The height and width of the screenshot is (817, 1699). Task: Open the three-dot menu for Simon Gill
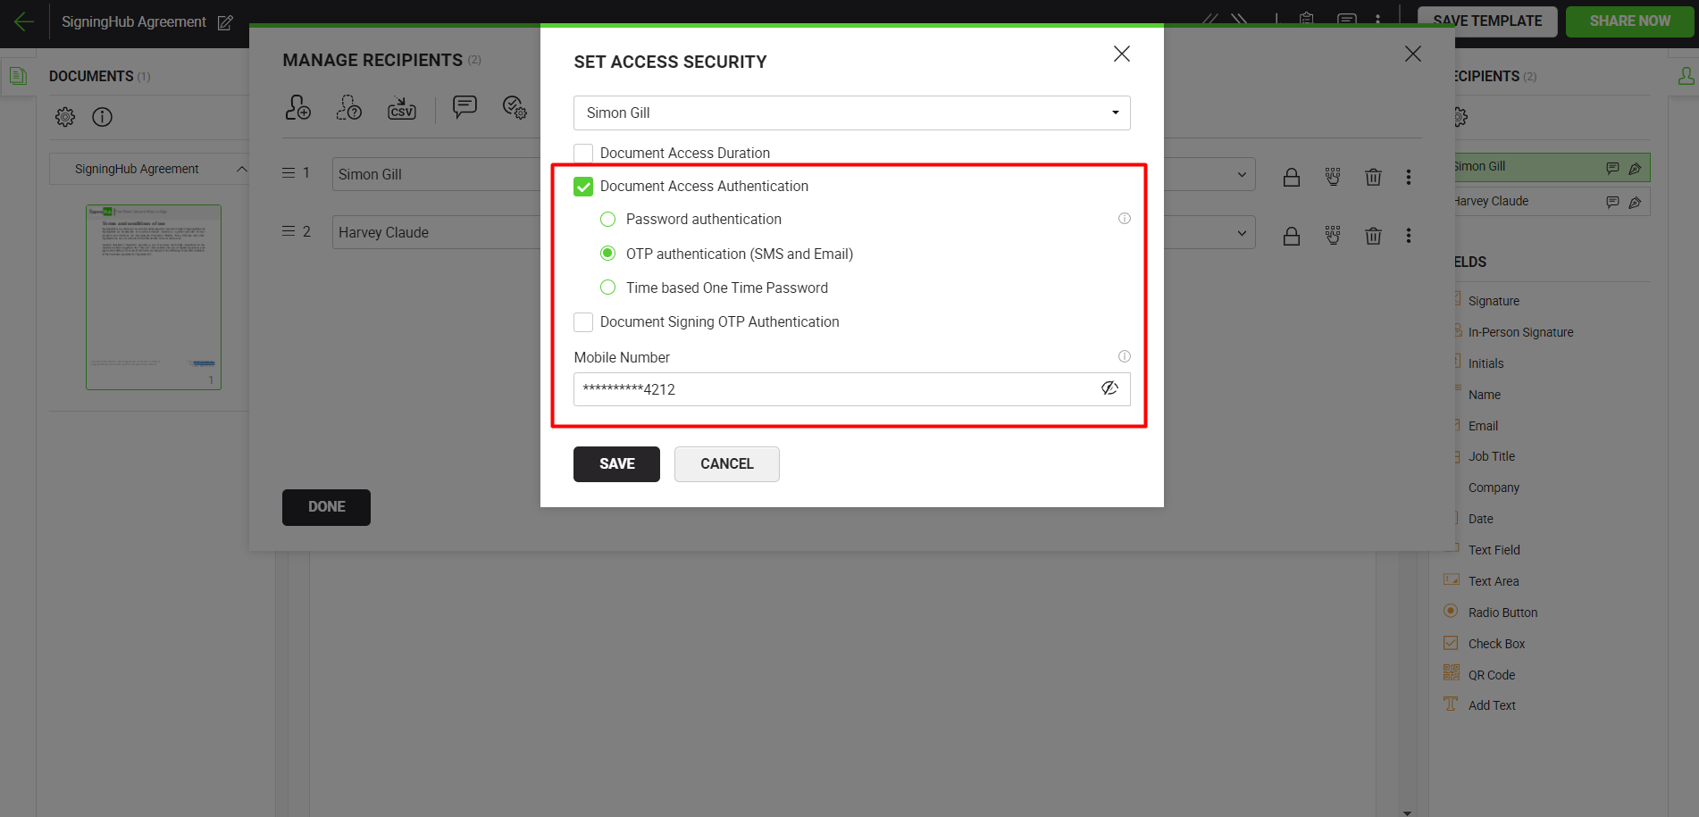(1408, 177)
